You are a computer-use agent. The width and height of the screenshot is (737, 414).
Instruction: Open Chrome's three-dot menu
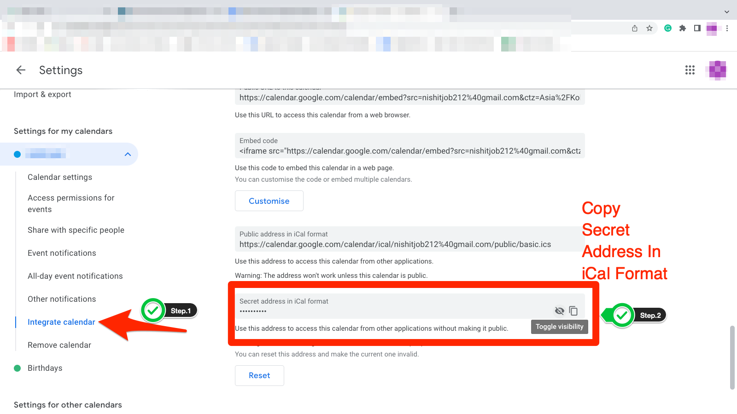coord(728,28)
